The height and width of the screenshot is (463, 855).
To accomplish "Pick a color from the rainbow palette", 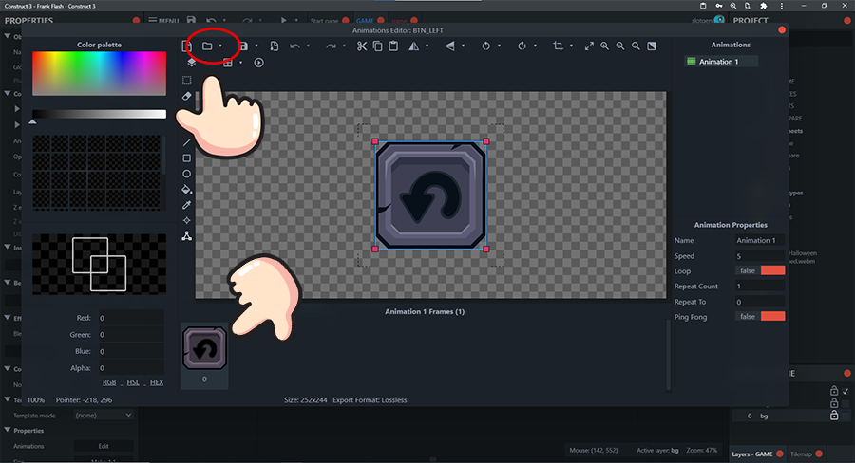I will click(99, 74).
